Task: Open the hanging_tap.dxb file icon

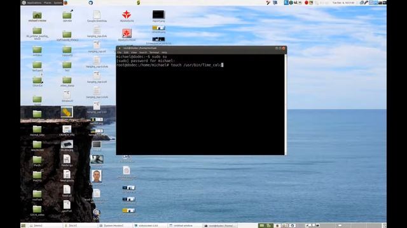Action: coord(97,32)
